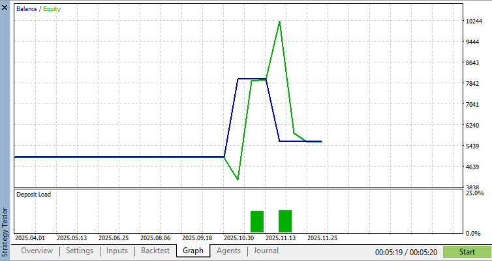Click the 0.0% deposit load label

pyautogui.click(x=473, y=234)
